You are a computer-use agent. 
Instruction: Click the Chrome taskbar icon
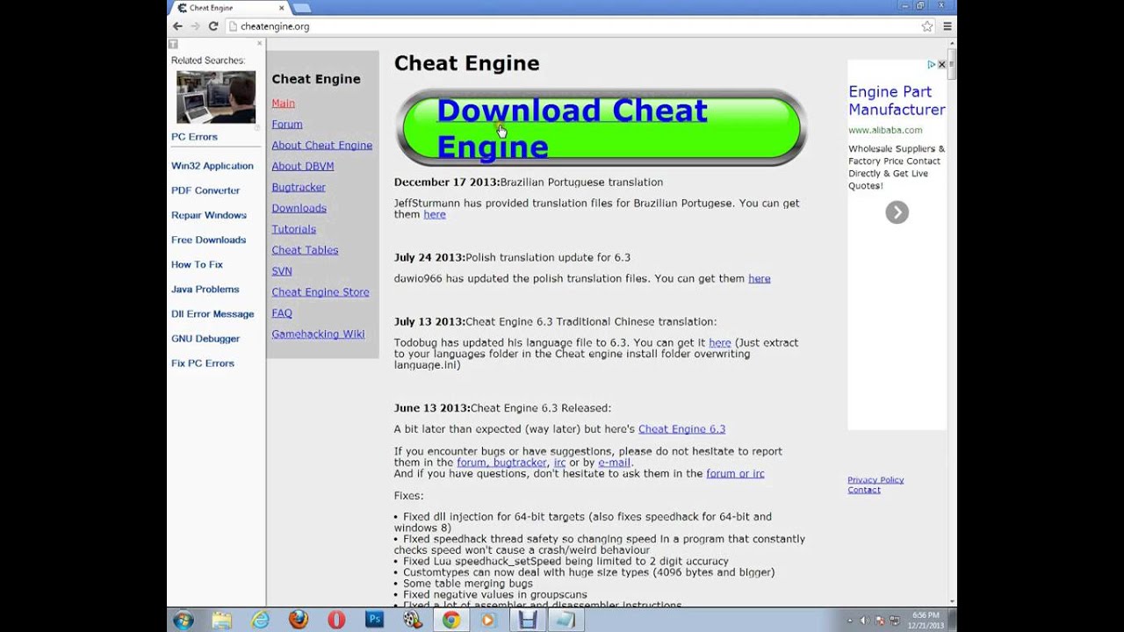tap(450, 620)
